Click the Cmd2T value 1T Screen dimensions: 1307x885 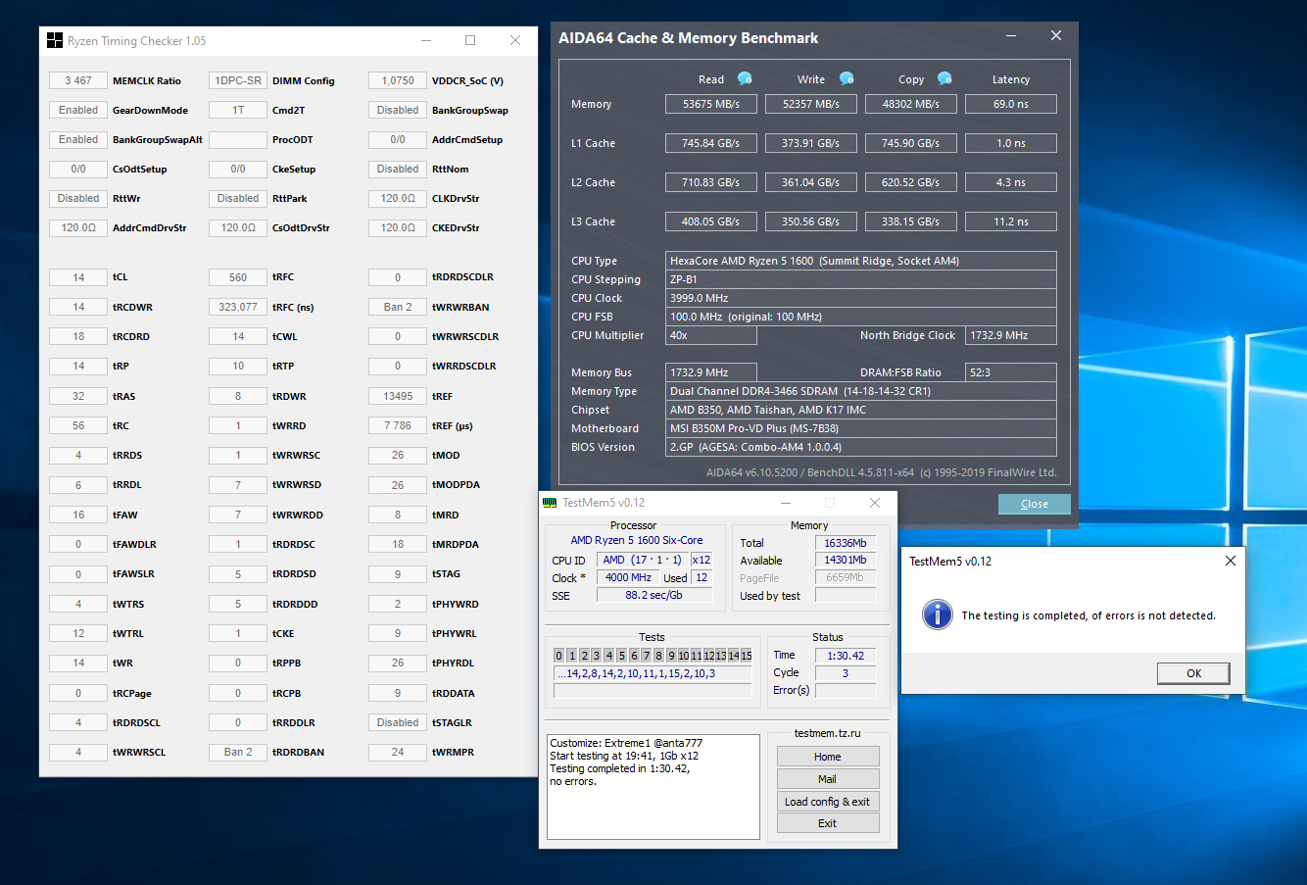(x=238, y=110)
